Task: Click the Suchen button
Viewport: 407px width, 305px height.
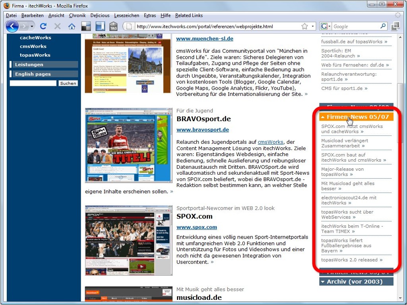Action: pos(68,83)
